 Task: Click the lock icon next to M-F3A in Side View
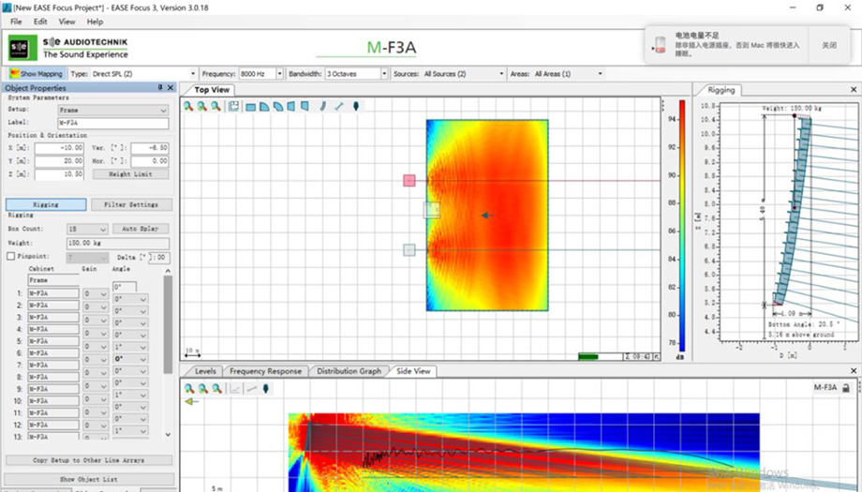point(846,387)
